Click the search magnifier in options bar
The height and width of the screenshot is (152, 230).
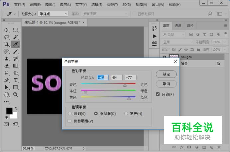point(210,14)
